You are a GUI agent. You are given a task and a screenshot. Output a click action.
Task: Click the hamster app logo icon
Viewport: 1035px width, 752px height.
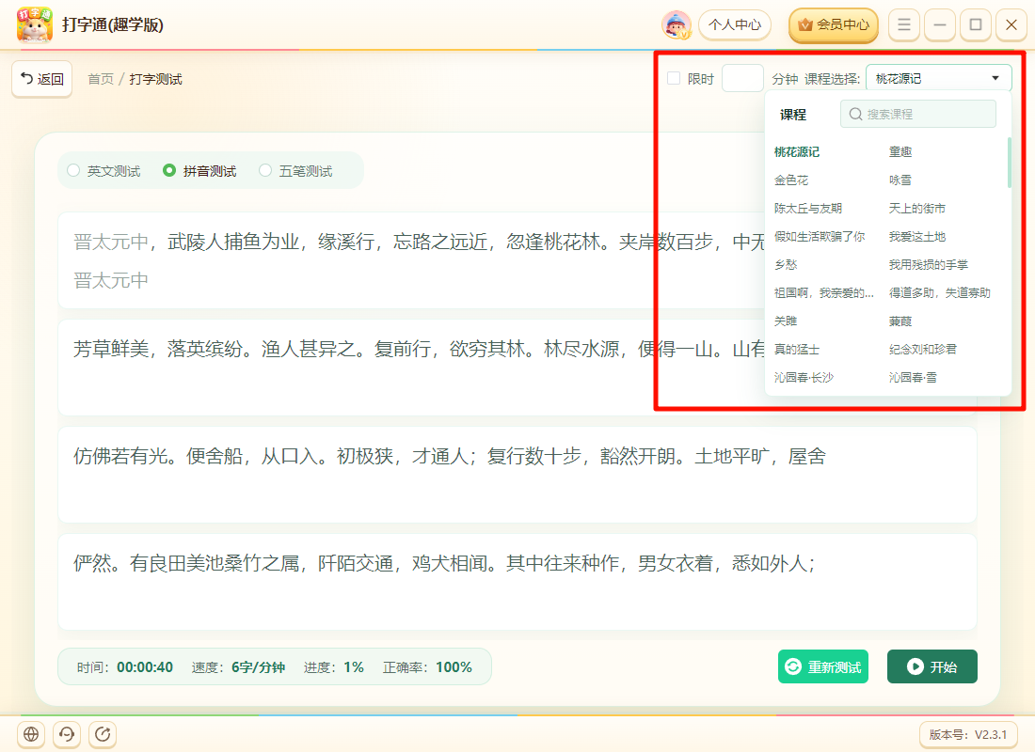click(x=34, y=24)
